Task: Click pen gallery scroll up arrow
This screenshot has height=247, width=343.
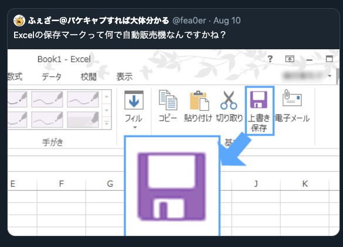Action: [x=107, y=96]
